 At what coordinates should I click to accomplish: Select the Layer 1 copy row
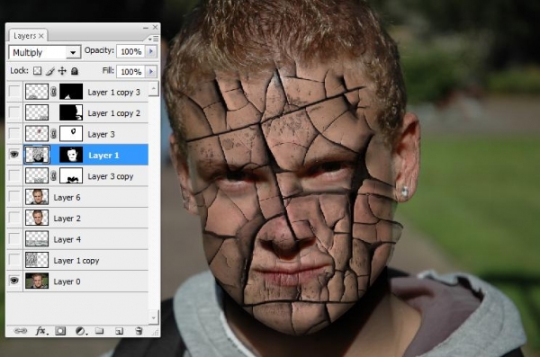coord(77,260)
